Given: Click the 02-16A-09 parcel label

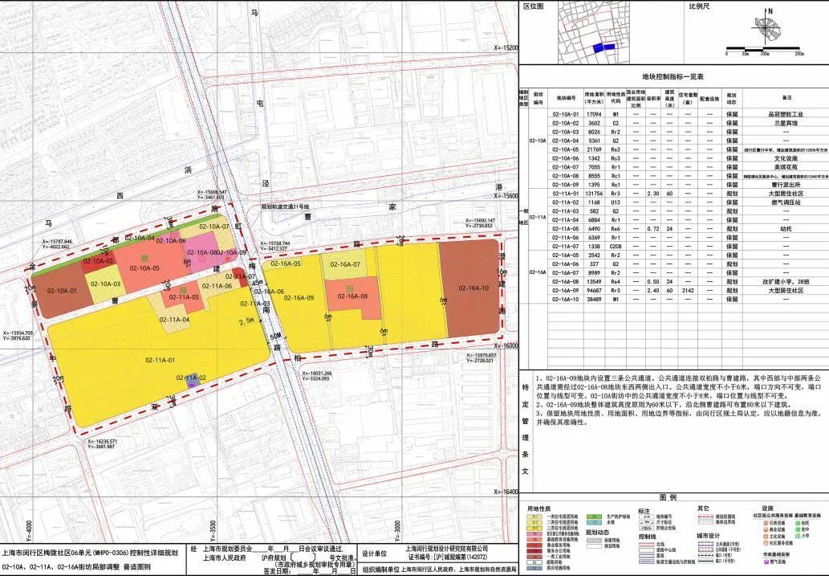Looking at the screenshot, I should 298,298.
